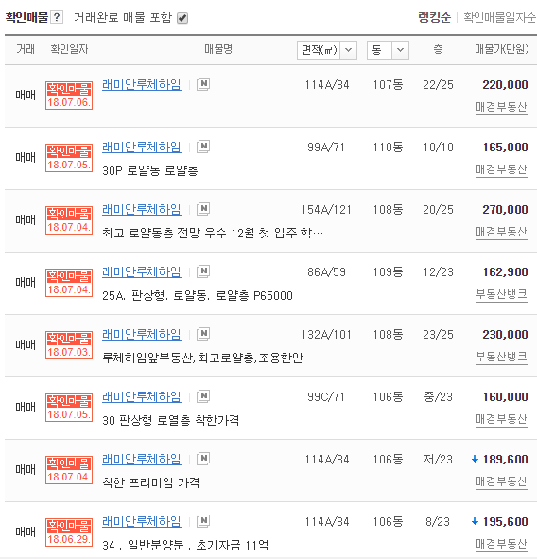
Task: Click N icon for the 110동 10/10 listing
Action: point(203,147)
